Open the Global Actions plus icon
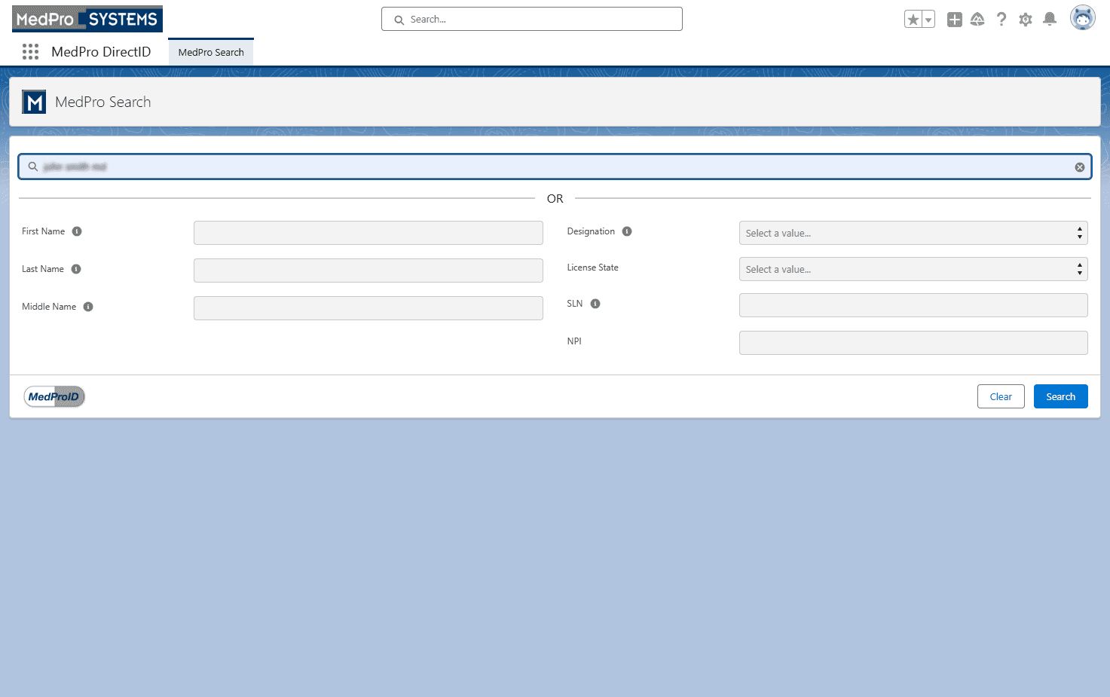 click(x=955, y=20)
